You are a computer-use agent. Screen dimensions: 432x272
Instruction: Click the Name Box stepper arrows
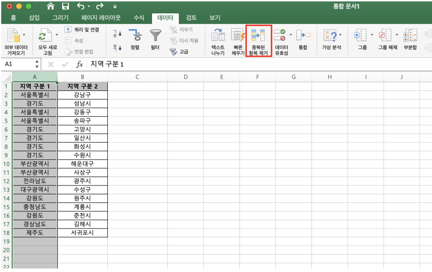(x=37, y=64)
